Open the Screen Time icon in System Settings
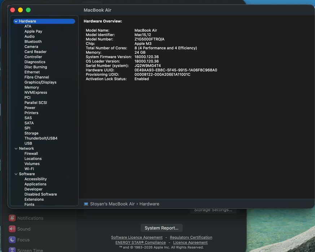Viewport: 315px width, 252px height. pos(12,250)
